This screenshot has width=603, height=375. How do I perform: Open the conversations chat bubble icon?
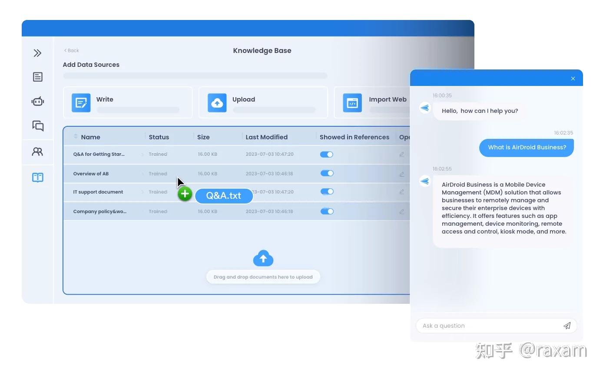point(37,126)
